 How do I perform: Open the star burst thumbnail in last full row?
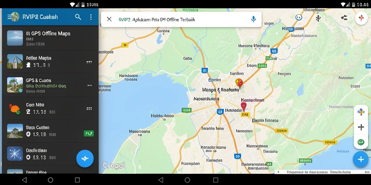click(15, 154)
